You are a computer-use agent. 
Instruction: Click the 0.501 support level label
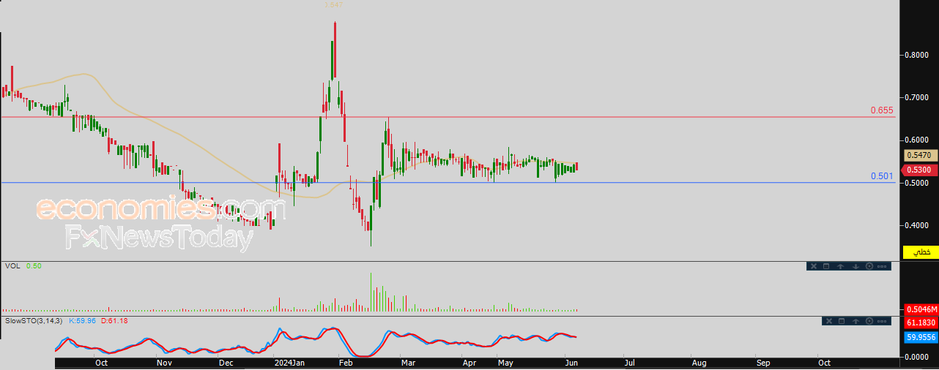point(882,176)
